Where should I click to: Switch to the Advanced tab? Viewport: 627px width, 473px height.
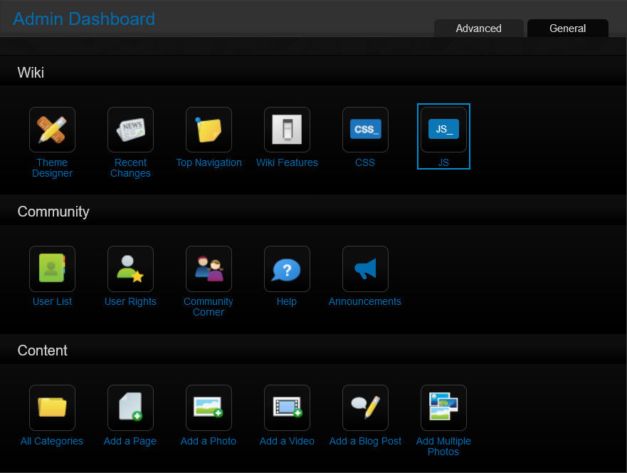click(478, 28)
